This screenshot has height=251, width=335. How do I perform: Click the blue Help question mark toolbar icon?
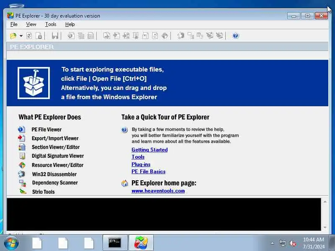[235, 36]
